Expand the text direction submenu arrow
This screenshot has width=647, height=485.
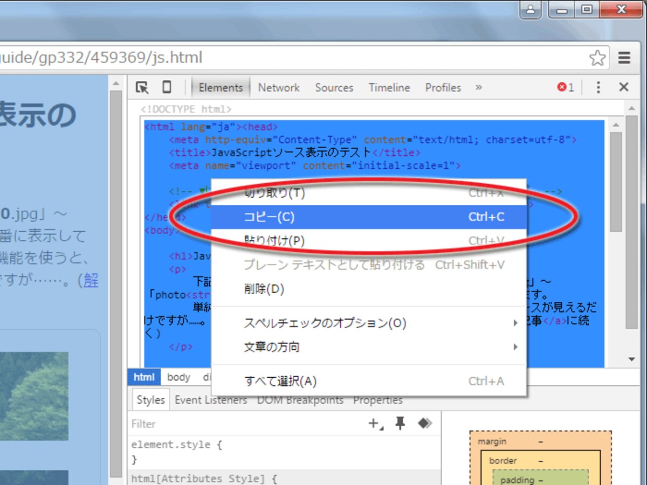(x=515, y=347)
